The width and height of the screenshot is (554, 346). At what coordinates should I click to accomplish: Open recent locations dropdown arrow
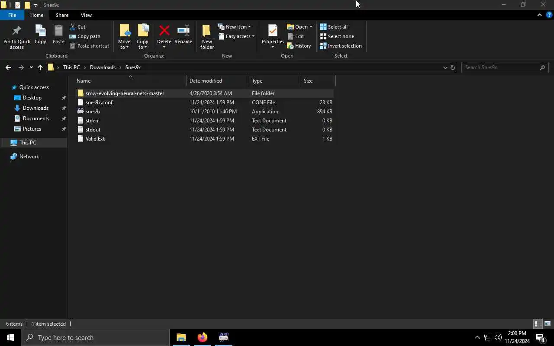[x=31, y=67]
